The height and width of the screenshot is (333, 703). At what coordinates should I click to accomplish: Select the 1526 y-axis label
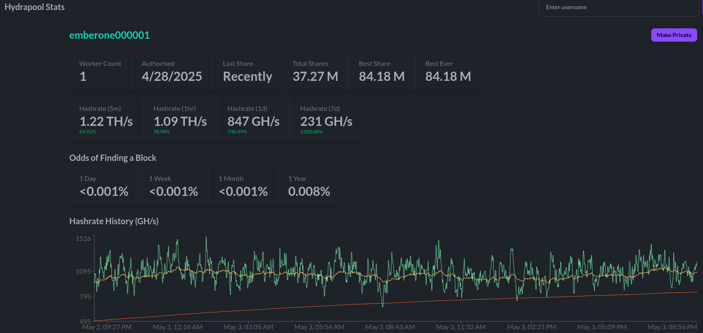[x=83, y=239]
